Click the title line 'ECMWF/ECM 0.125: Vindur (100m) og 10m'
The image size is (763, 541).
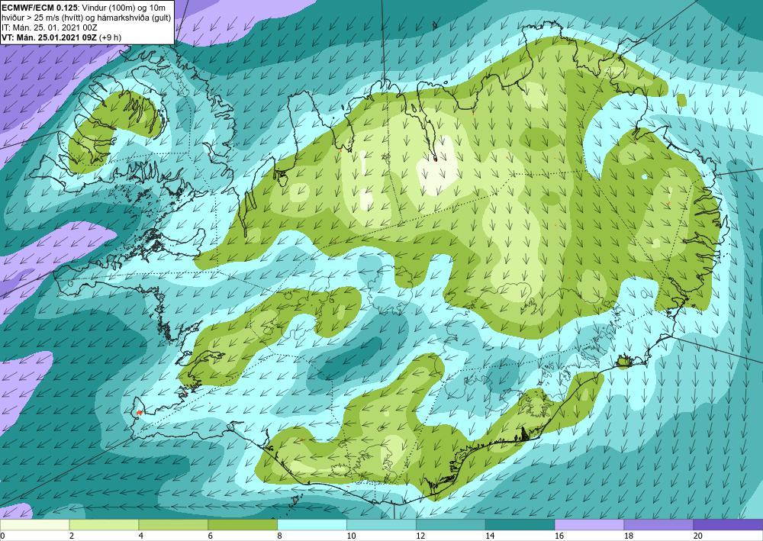(x=83, y=8)
